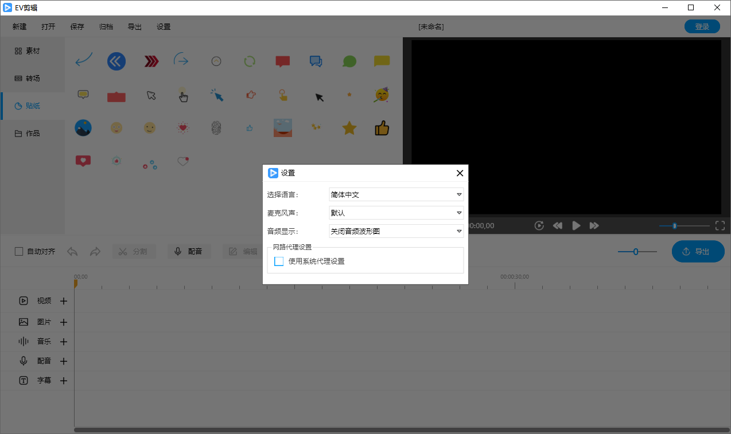Click the 导出 export button
This screenshot has height=434, width=731.
698,251
